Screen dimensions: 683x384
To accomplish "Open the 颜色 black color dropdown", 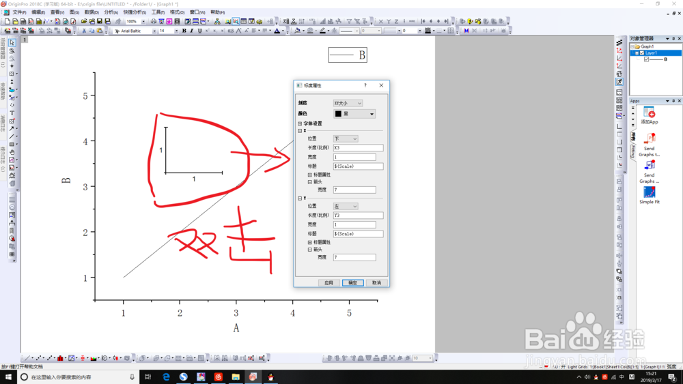I will [354, 113].
